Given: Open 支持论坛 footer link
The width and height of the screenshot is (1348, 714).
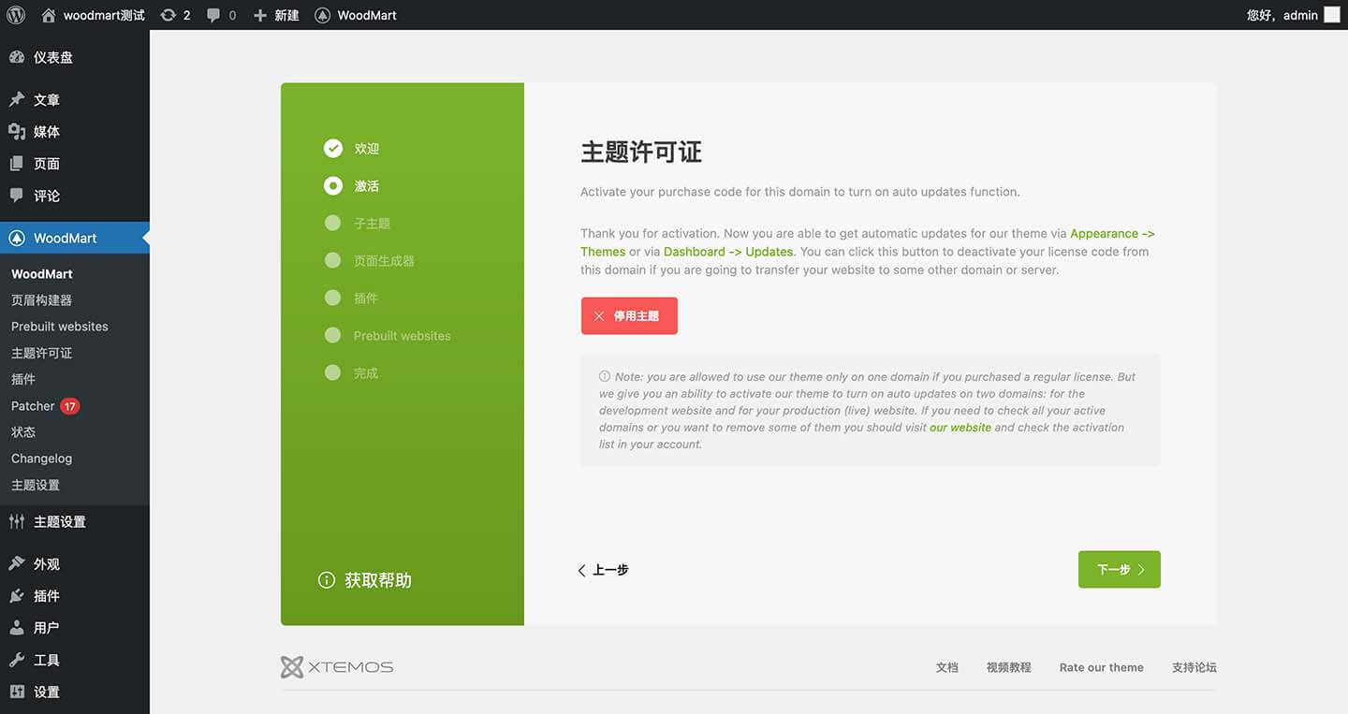Looking at the screenshot, I should [x=1194, y=667].
